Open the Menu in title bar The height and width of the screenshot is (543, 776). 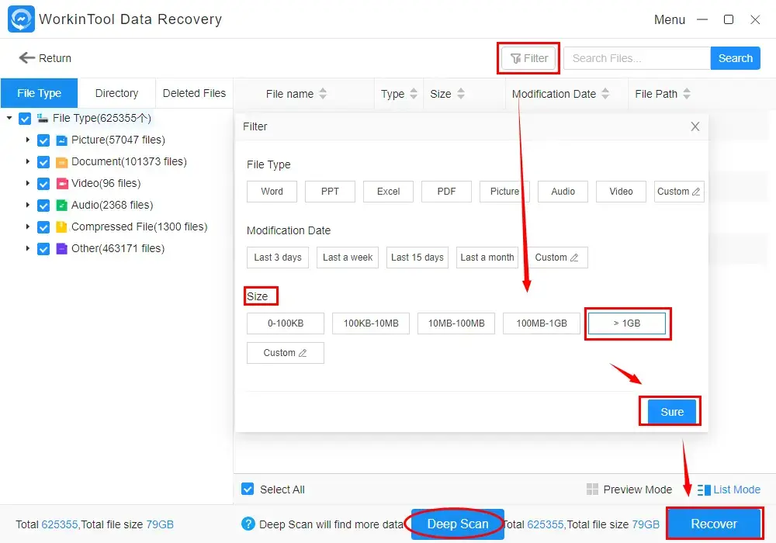click(670, 20)
